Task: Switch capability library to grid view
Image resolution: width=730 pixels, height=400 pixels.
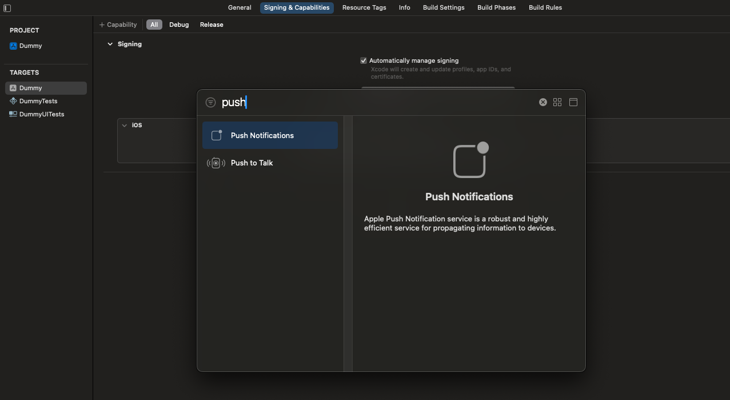Action: (x=557, y=102)
